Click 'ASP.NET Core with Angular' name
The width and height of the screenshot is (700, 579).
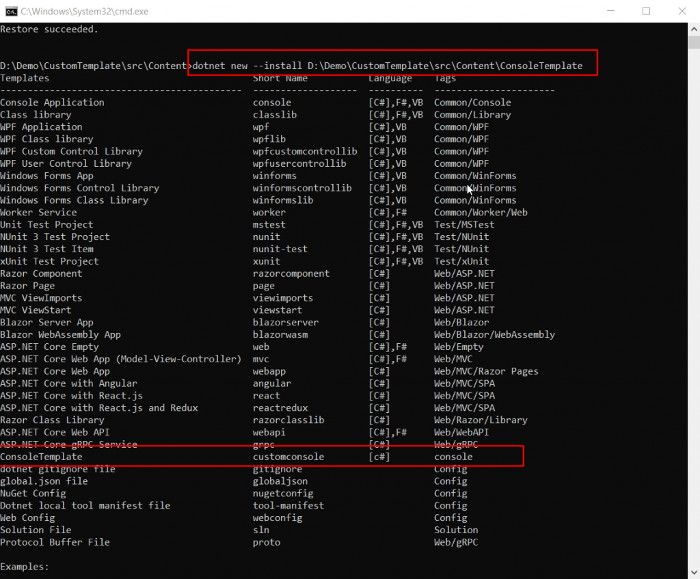click(x=69, y=383)
